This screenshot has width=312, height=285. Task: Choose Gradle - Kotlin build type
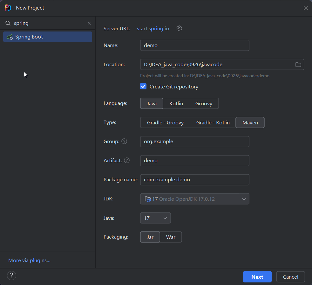coord(213,123)
